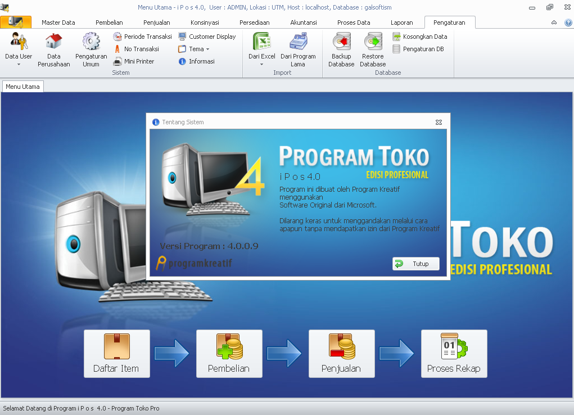This screenshot has height=415, width=574.
Task: Open the No Transaksi numbering settings
Action: click(x=137, y=49)
